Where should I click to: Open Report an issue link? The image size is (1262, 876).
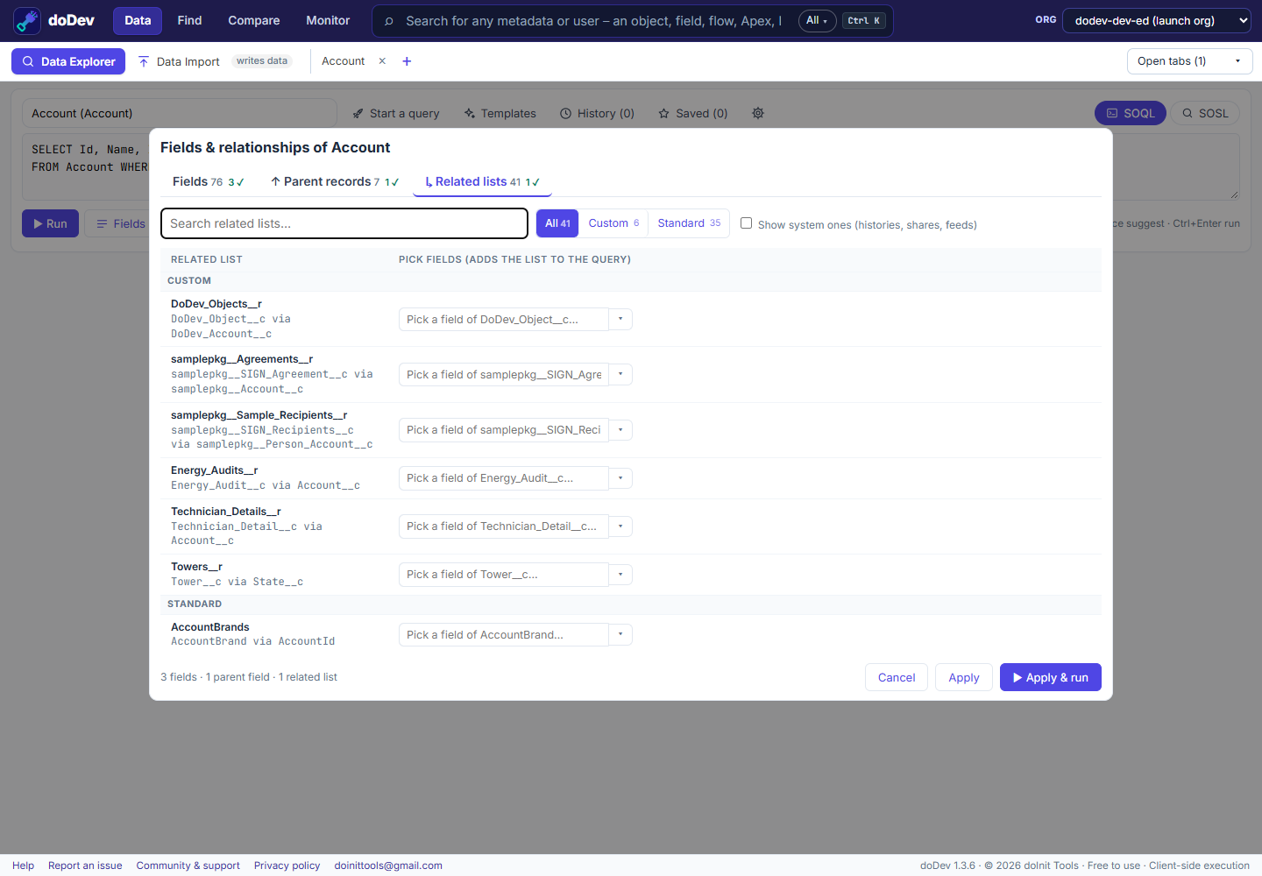[85, 865]
